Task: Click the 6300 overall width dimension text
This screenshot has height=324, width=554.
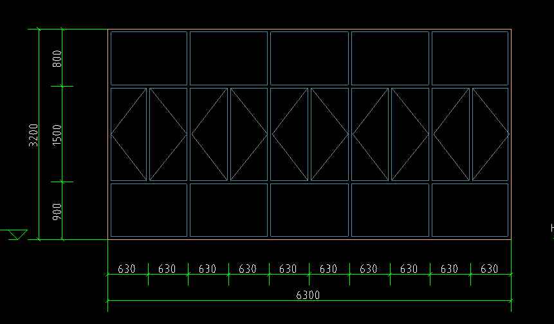Action: click(308, 295)
